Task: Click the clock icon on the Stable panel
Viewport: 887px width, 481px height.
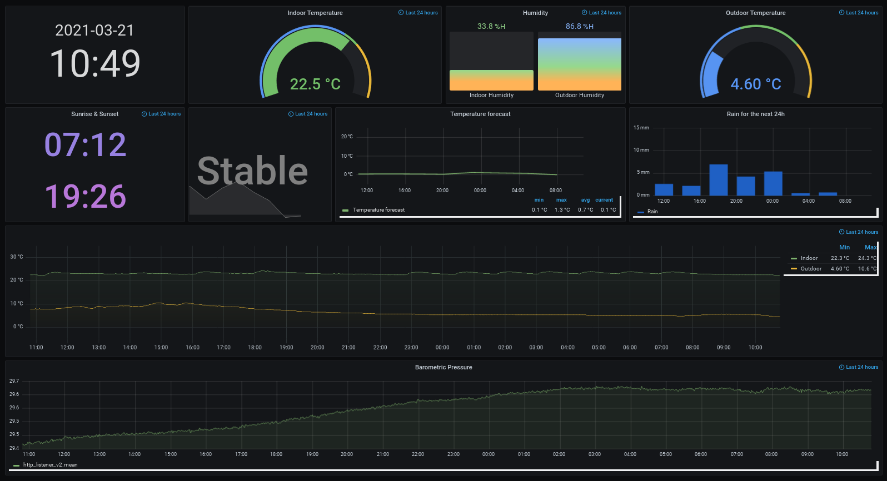Action: click(x=291, y=114)
